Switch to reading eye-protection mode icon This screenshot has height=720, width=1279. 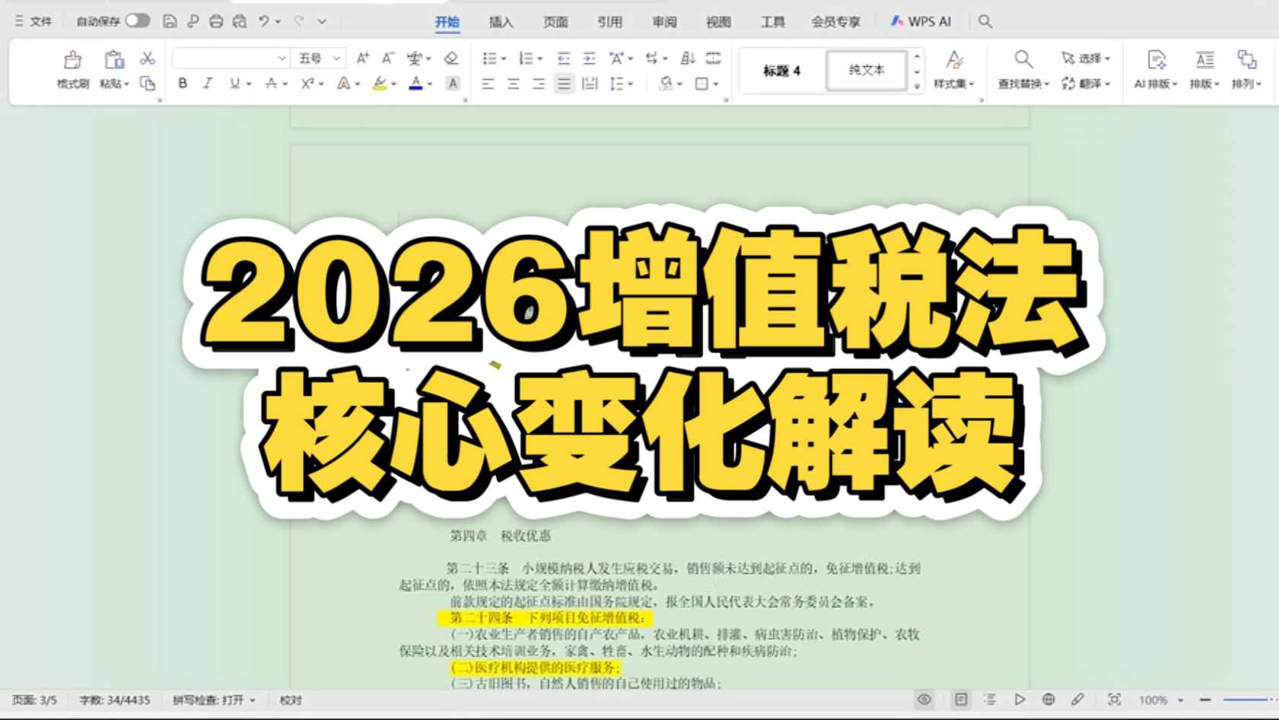click(x=924, y=700)
